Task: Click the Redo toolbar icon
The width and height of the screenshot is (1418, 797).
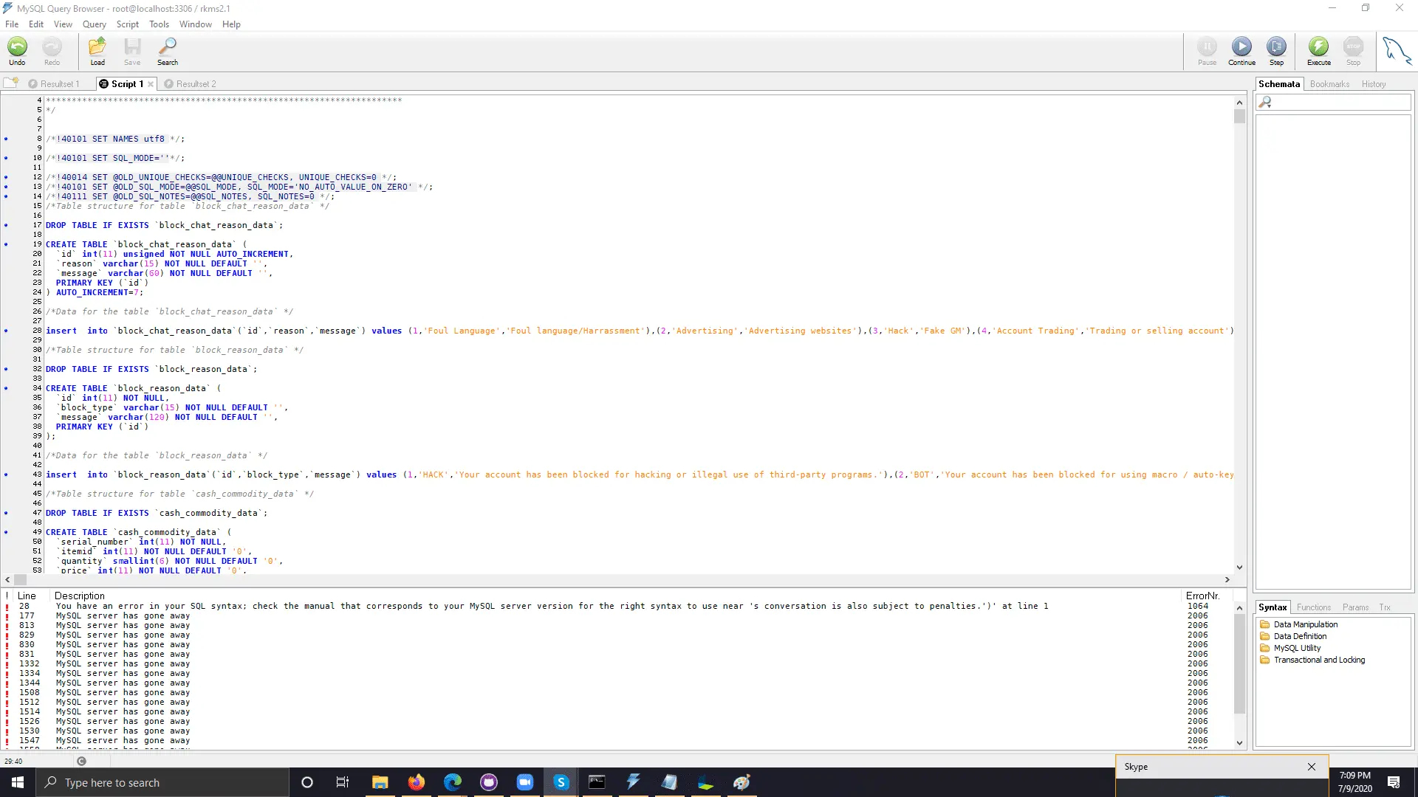Action: click(x=52, y=51)
